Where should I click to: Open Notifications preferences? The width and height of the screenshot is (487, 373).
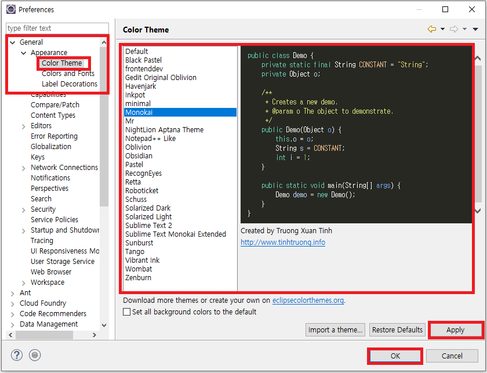[x=50, y=178]
